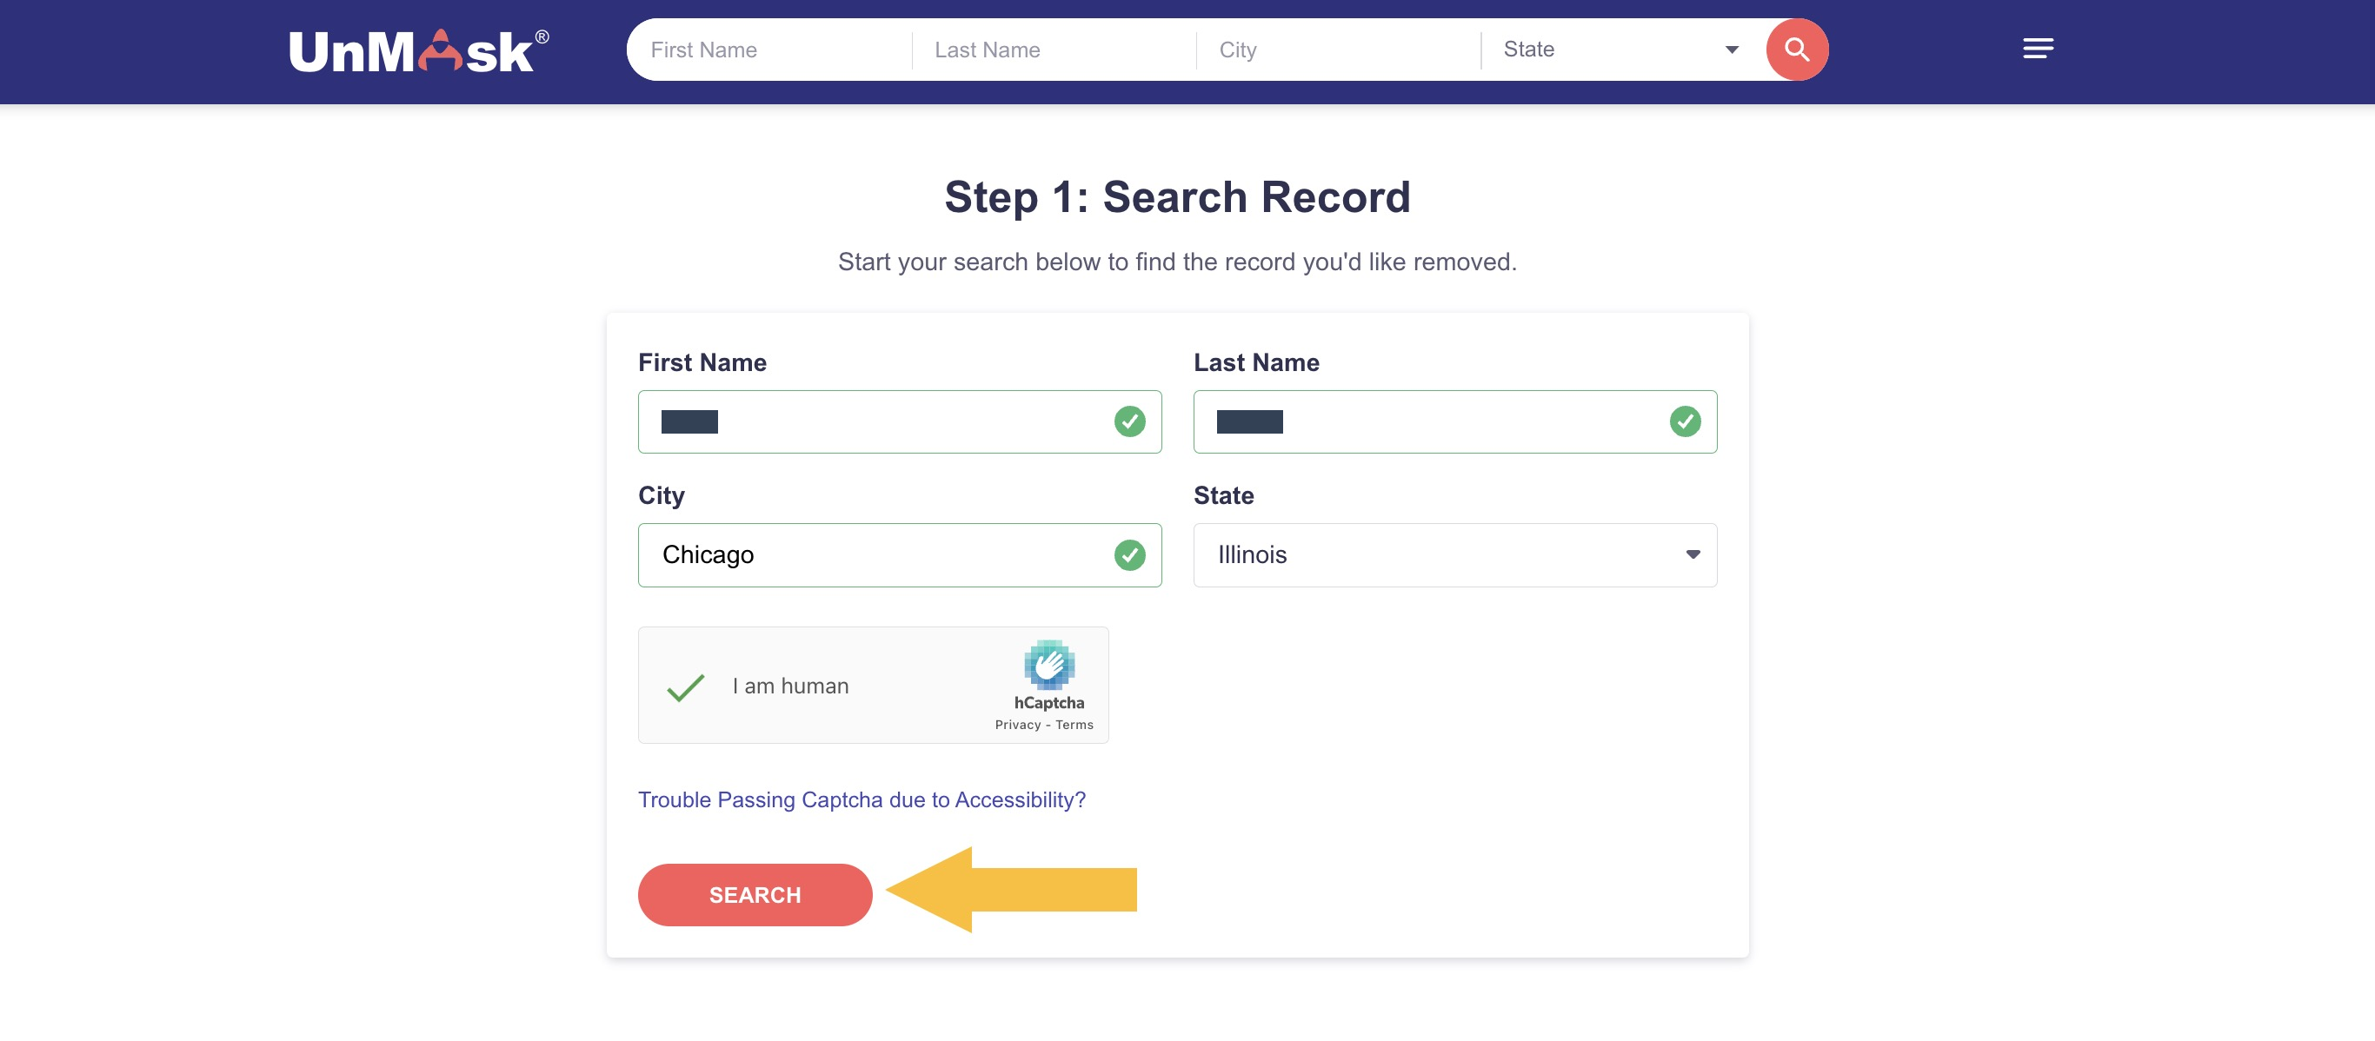Focus the form Last Name field

click(x=1455, y=422)
